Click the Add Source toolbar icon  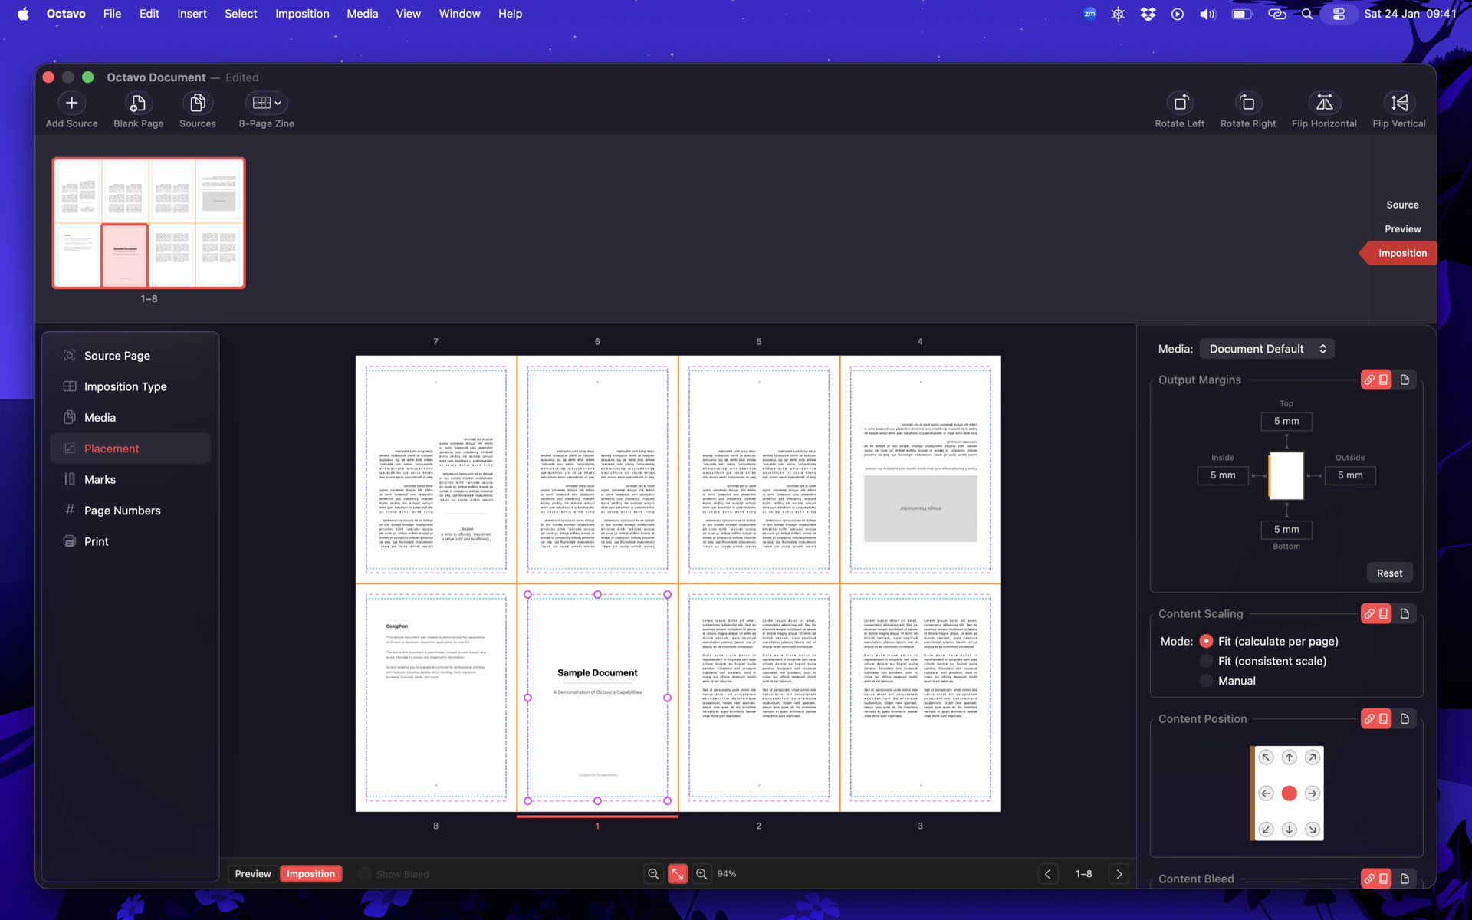coord(71,103)
